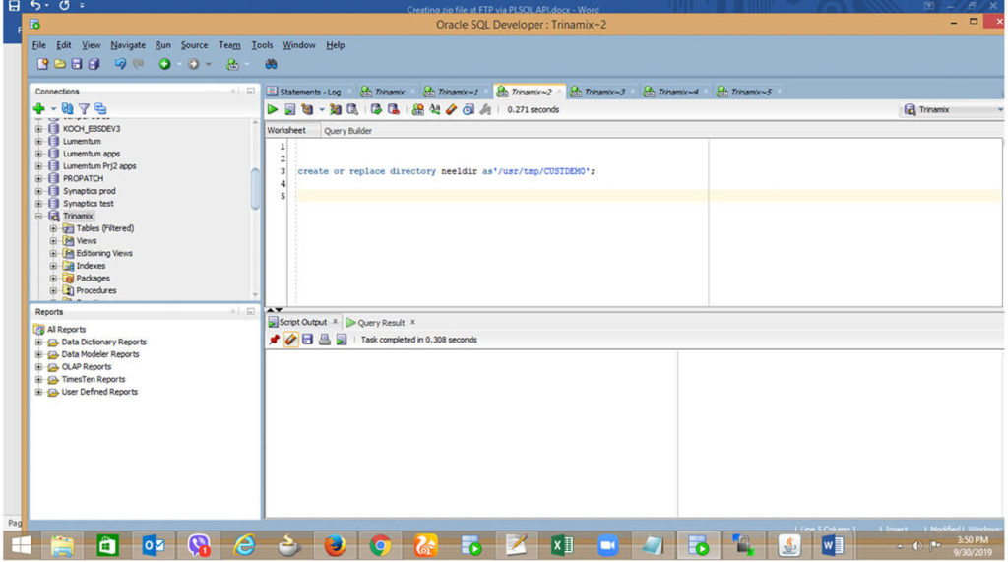Clear Script Output with the eraser icon

pyautogui.click(x=290, y=340)
